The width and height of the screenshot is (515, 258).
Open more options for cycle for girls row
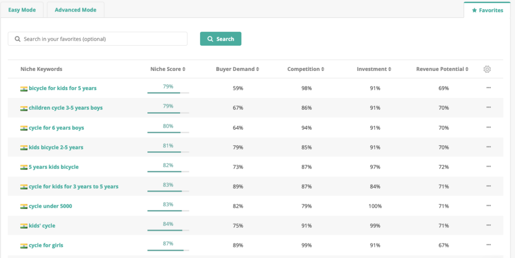(488, 245)
